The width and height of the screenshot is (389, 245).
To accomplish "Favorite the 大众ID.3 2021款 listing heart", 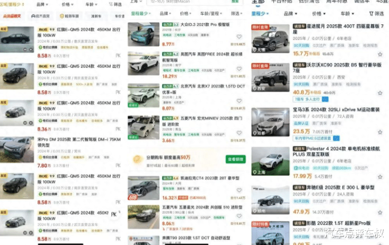I will [239, 36].
